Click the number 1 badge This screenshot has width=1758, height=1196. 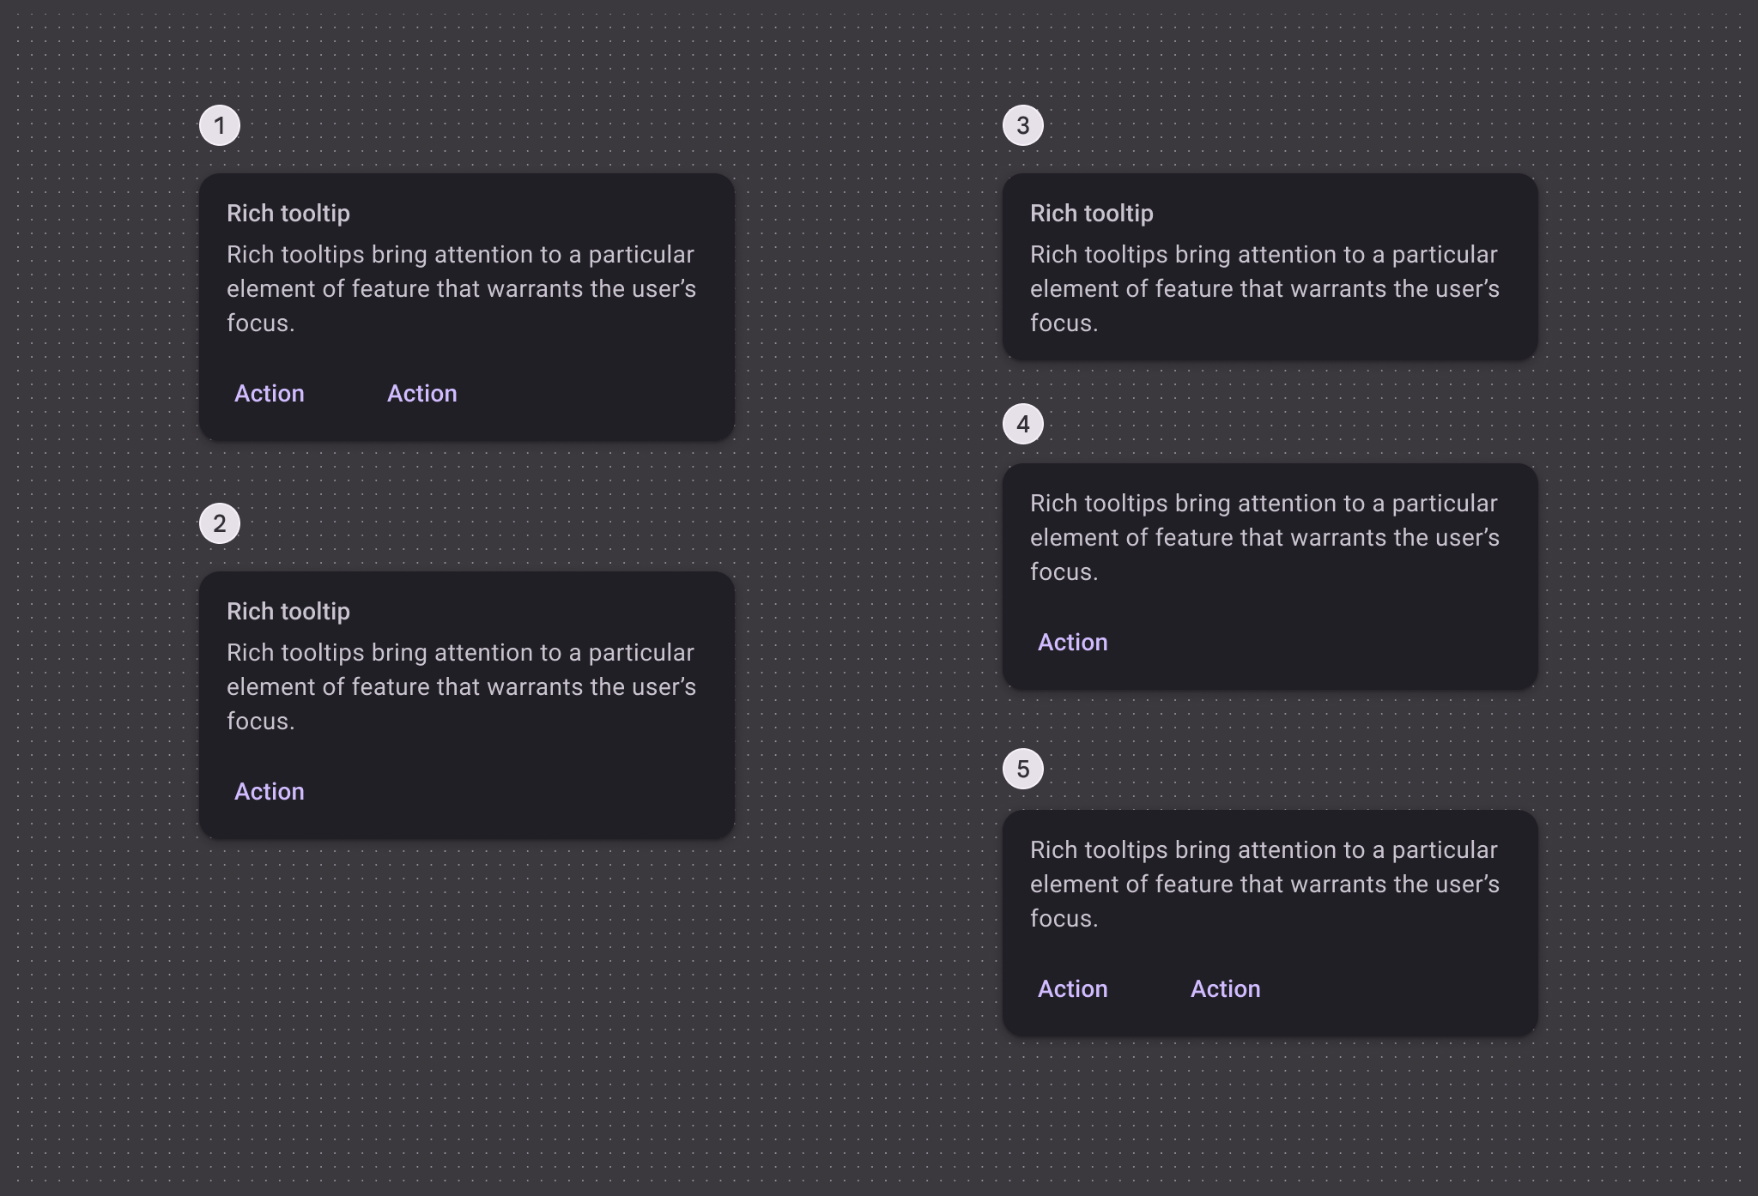pyautogui.click(x=220, y=126)
